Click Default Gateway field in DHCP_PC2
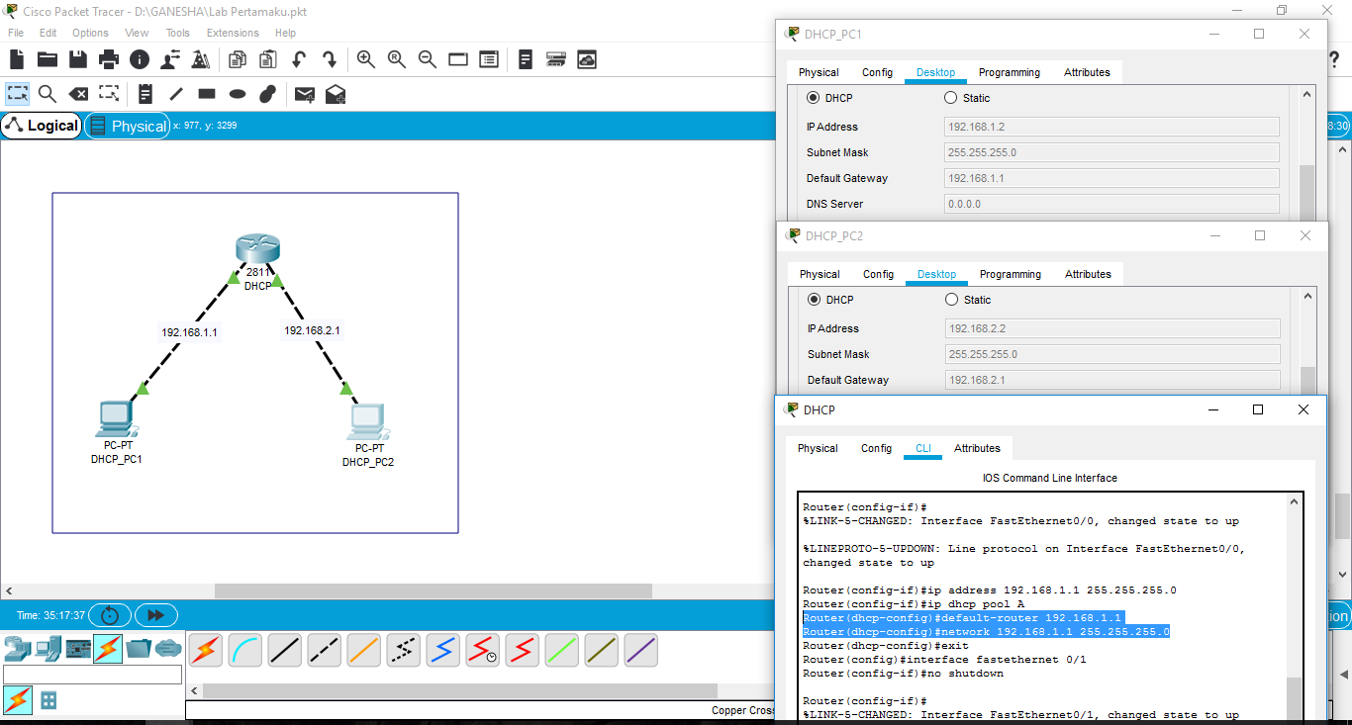Viewport: 1352px width, 725px height. [x=1112, y=380]
